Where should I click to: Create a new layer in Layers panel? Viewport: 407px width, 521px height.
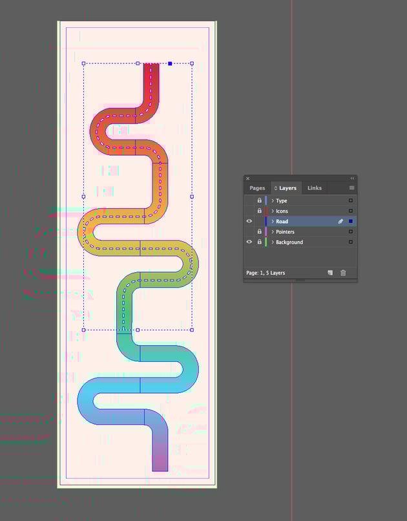tap(330, 273)
